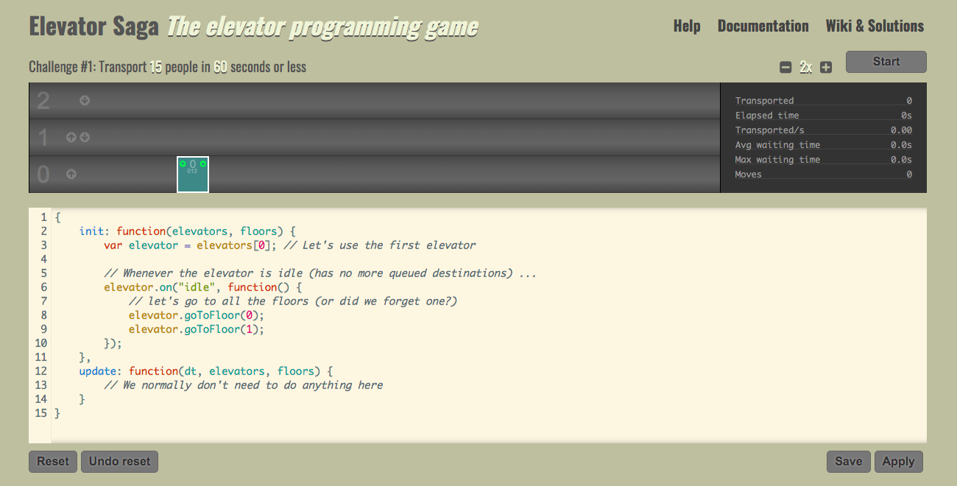The image size is (957, 486).
Task: Open Wiki & Solutions link
Action: (875, 26)
